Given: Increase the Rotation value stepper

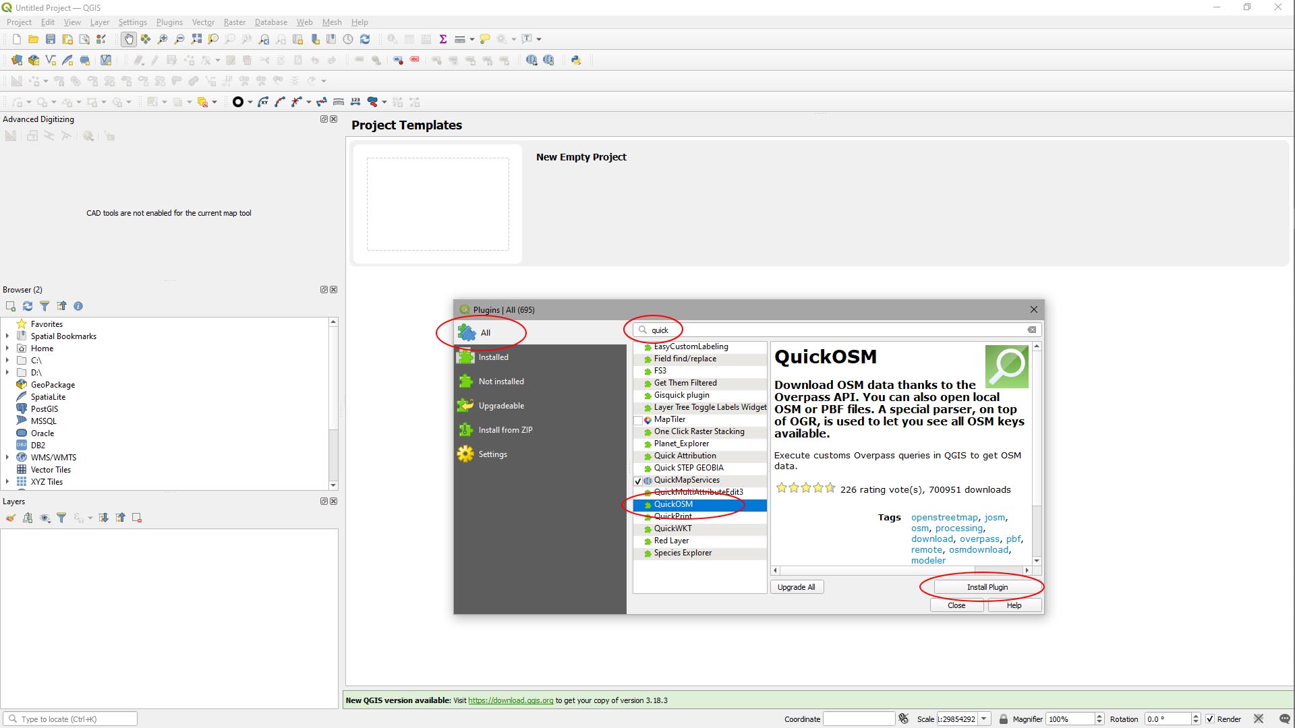Looking at the screenshot, I should click(1196, 716).
